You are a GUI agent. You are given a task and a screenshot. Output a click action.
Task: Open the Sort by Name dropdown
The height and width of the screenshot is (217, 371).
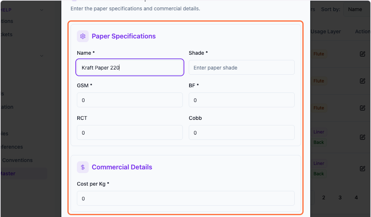point(355,9)
